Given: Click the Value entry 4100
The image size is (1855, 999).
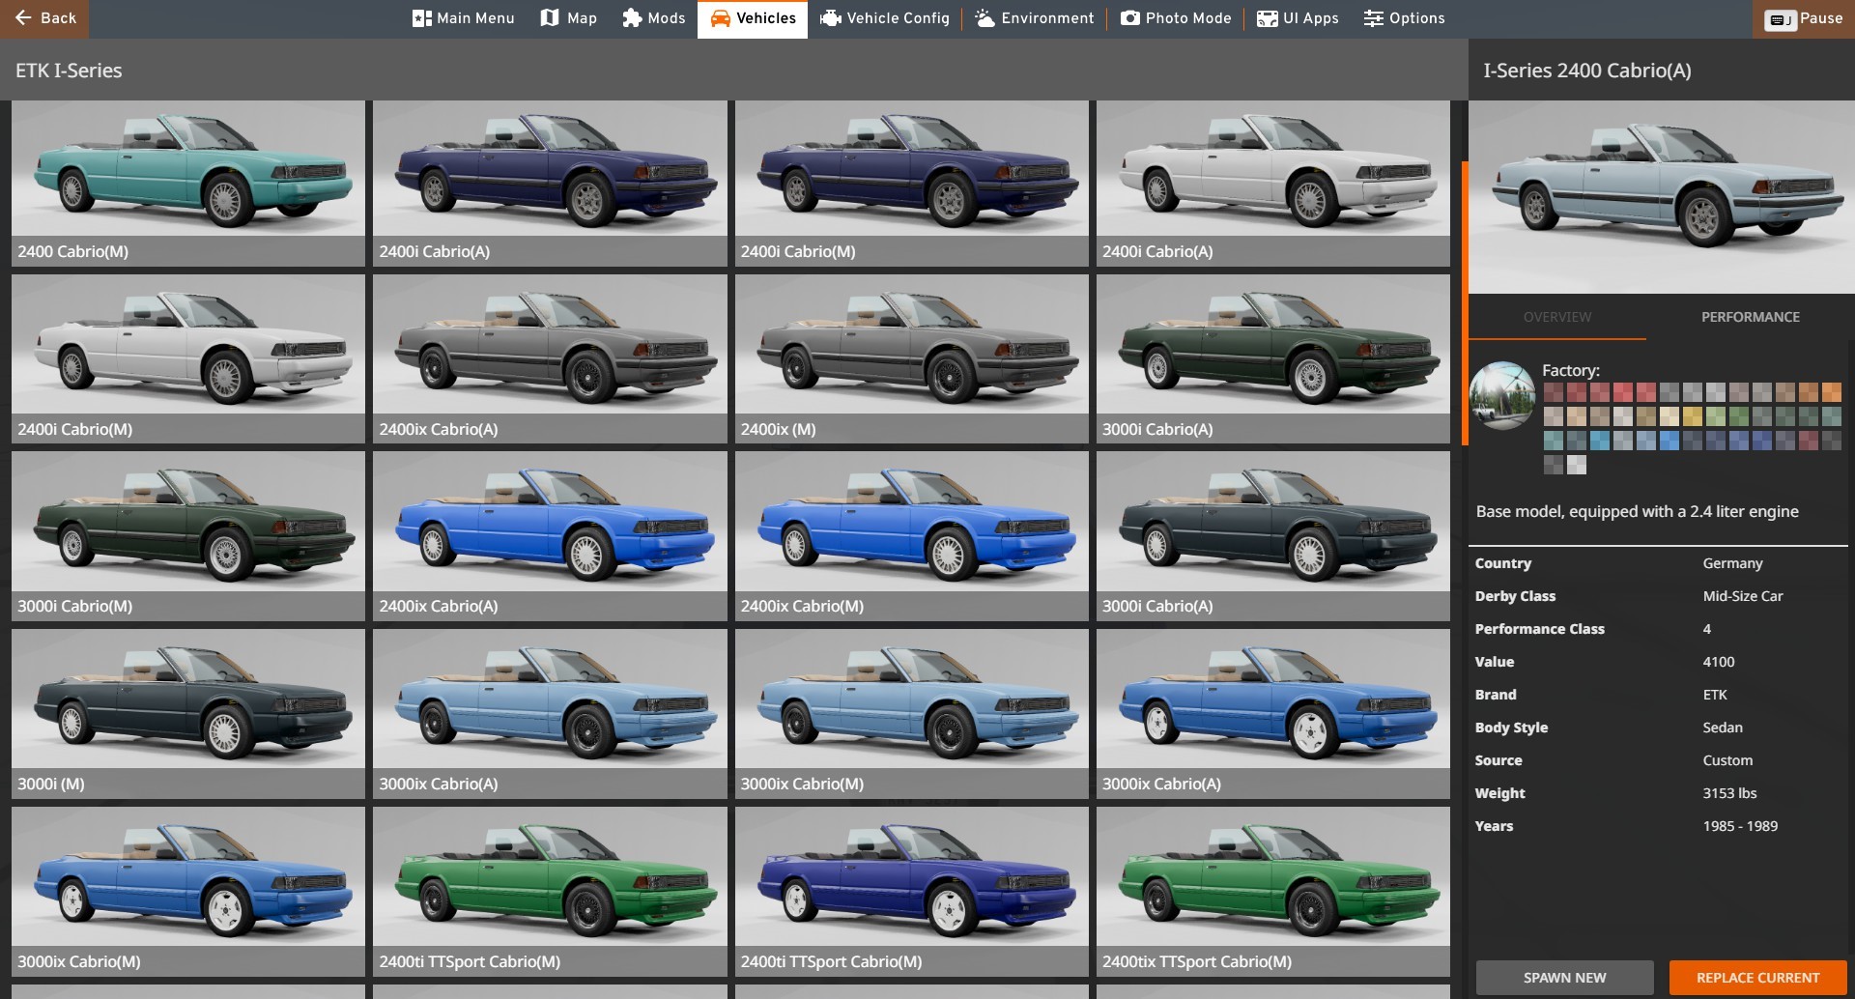Looking at the screenshot, I should pos(1719,662).
